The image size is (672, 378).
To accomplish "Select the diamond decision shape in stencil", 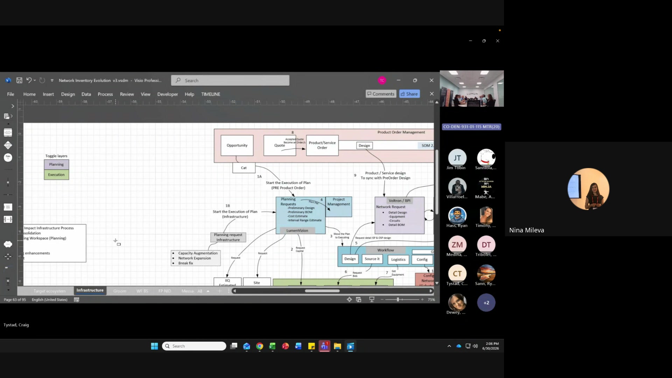I will pyautogui.click(x=8, y=145).
